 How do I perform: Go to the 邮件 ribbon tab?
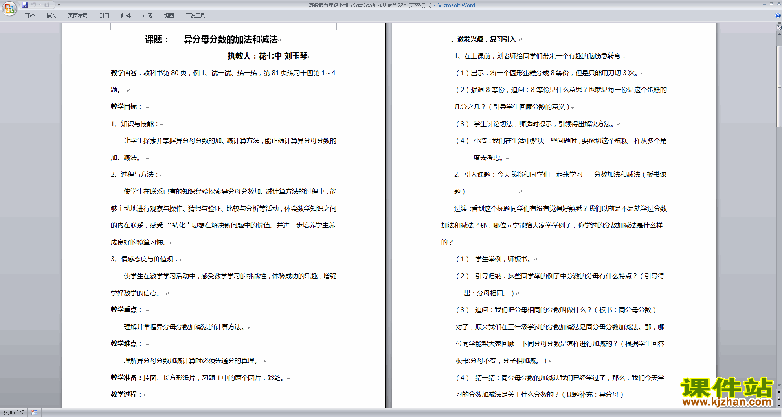click(126, 16)
